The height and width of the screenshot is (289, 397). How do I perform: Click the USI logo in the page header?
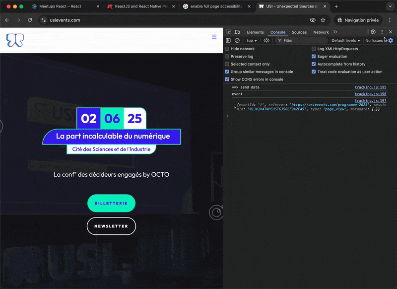pyautogui.click(x=15, y=40)
